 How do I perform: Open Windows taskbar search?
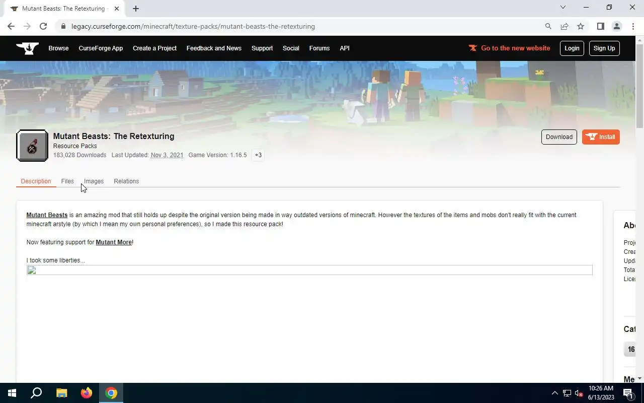36,393
